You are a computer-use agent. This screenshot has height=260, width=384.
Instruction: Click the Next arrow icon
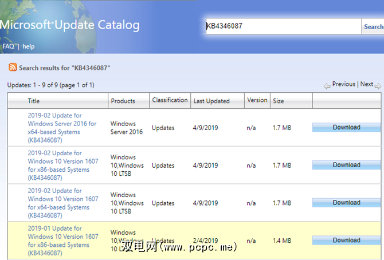(x=378, y=86)
